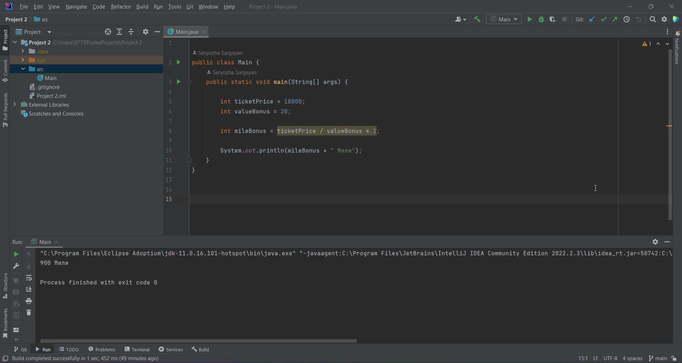The height and width of the screenshot is (363, 682).
Task: Commit changes using the green checkmark Git icon
Action: [x=604, y=19]
